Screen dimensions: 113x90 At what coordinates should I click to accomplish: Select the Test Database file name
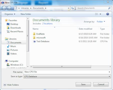point(43,41)
